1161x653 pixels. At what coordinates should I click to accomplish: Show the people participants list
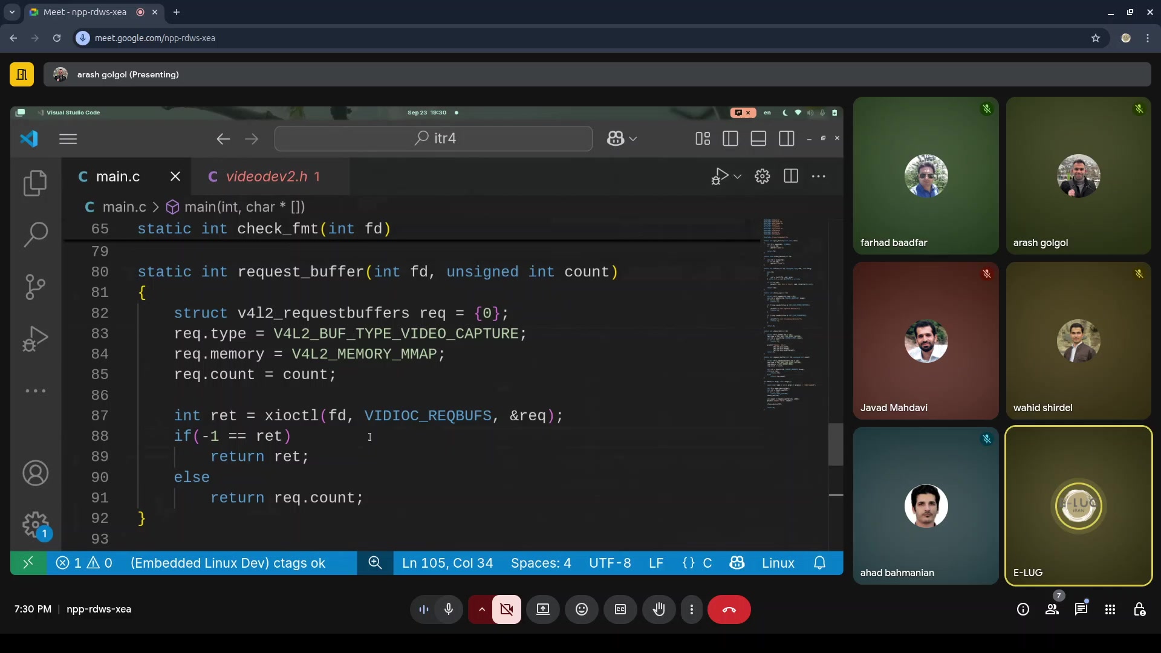1052,609
